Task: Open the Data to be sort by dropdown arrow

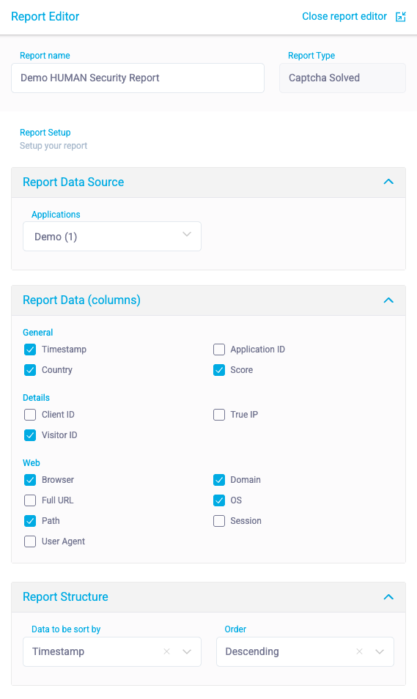Action: coord(187,652)
